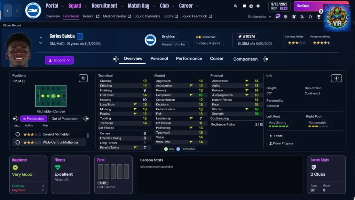Click the Right Foot Reasonable rating bar
The image size is (355, 200).
coord(318,126)
